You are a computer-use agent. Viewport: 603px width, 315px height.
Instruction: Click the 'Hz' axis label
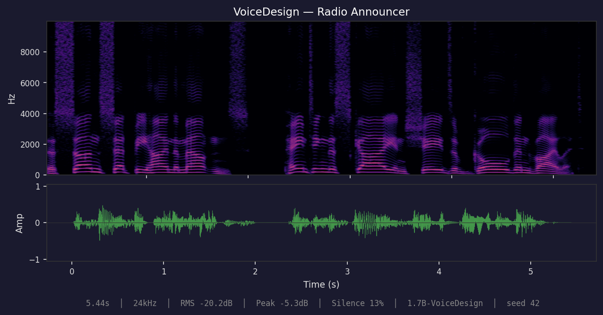point(12,99)
